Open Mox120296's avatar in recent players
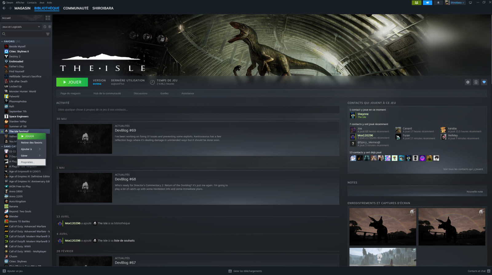This screenshot has height=275, width=492. coord(353,136)
